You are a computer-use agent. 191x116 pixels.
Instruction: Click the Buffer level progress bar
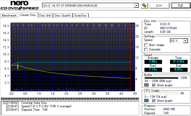click(161, 78)
